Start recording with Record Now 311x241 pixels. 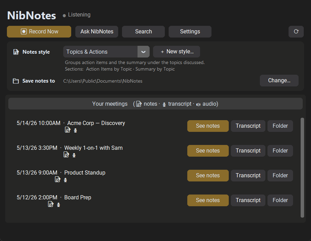[x=39, y=32]
